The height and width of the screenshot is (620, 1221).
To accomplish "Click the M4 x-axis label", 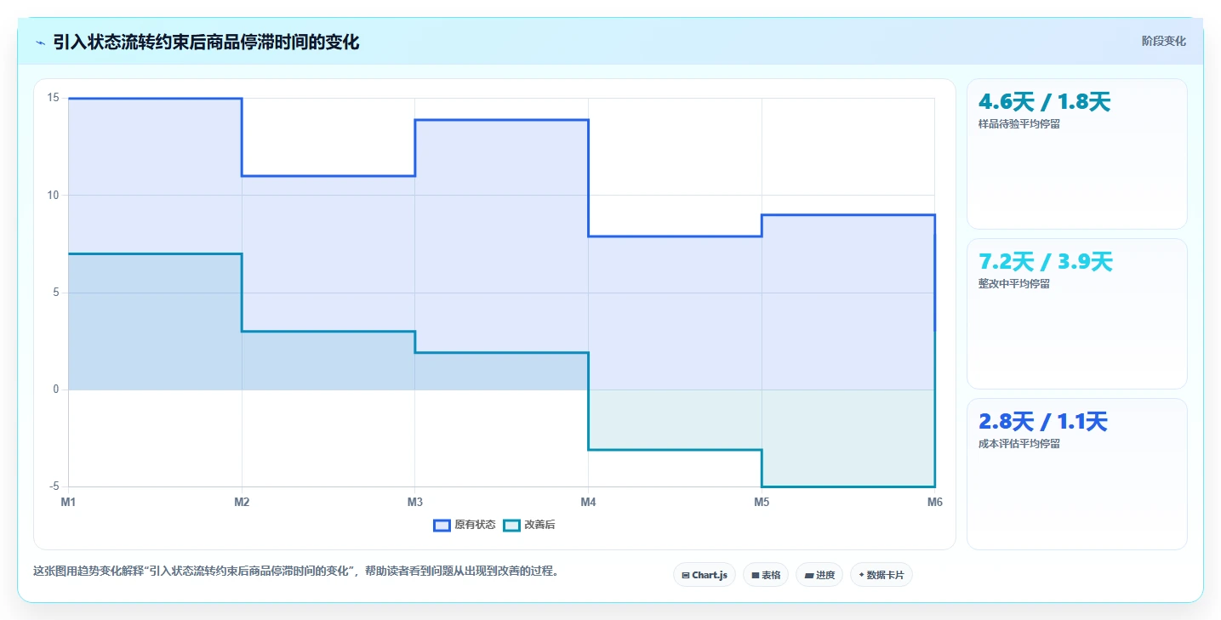I will tap(588, 503).
